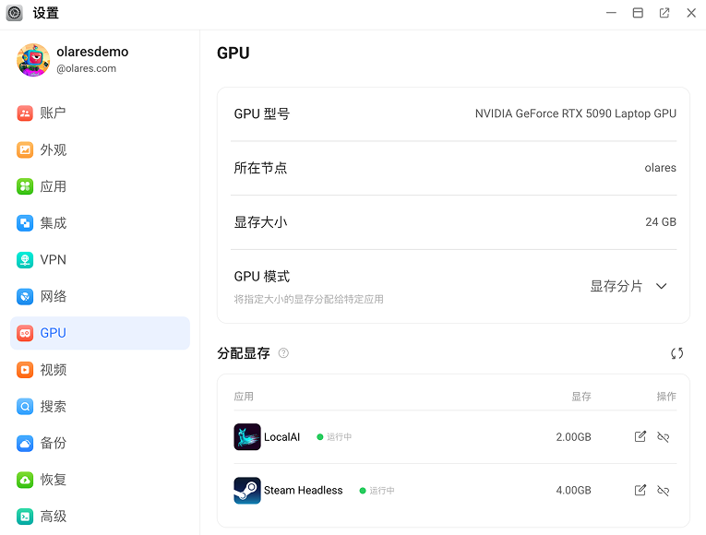Click the Steam Headless app name
706x535 pixels.
303,491
